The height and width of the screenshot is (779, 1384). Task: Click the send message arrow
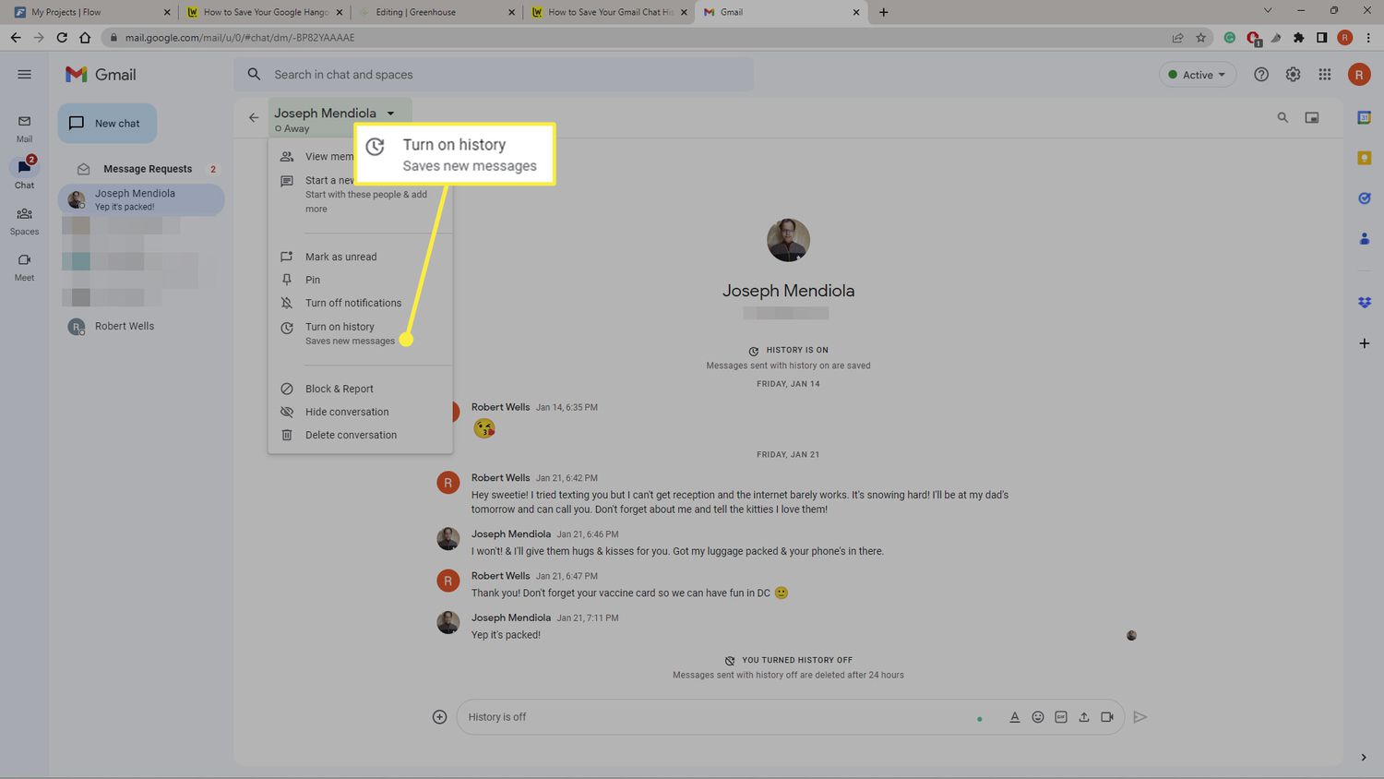point(1140,717)
